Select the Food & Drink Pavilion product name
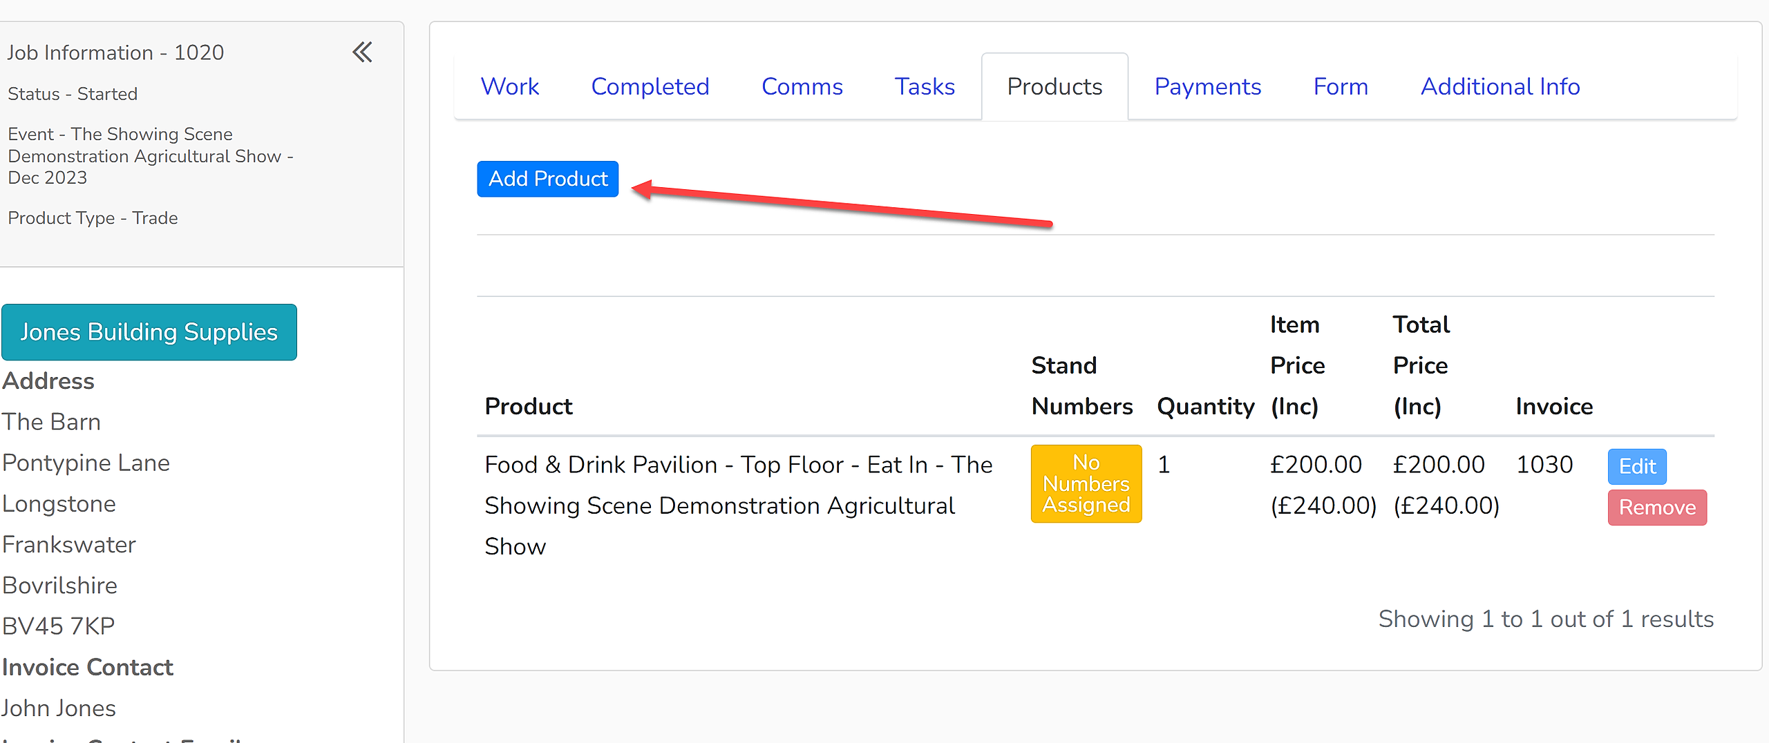 [x=739, y=505]
